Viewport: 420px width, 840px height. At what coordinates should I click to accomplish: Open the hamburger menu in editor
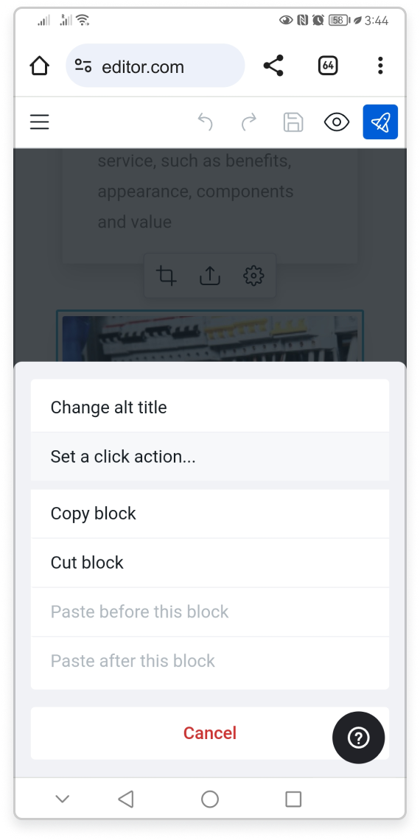pyautogui.click(x=39, y=122)
